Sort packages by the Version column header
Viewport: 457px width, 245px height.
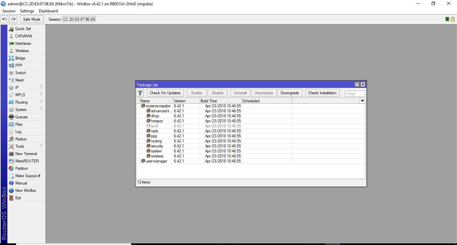pos(186,101)
